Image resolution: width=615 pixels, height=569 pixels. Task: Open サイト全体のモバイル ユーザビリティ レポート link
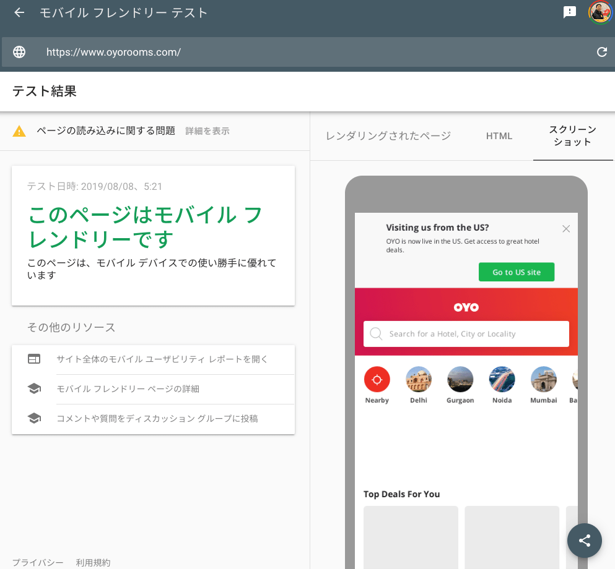pyautogui.click(x=162, y=359)
